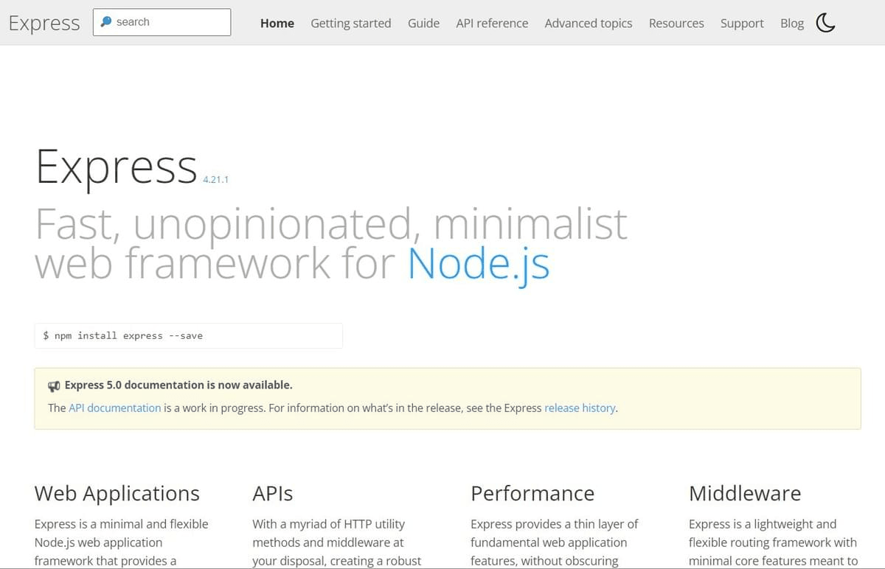Image resolution: width=885 pixels, height=569 pixels.
Task: View the Express release history
Action: point(580,408)
